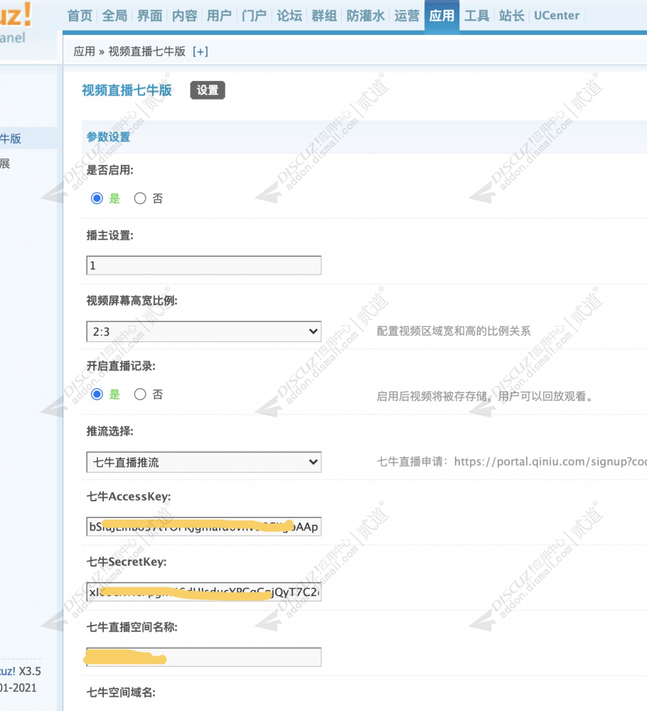Viewport: 647px width, 711px height.
Task: Select the 用户 navigation tab
Action: click(x=220, y=16)
